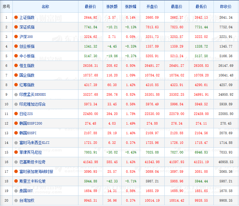Open the 印度孟买SENSEX link
The image size is (239, 206).
33,94
